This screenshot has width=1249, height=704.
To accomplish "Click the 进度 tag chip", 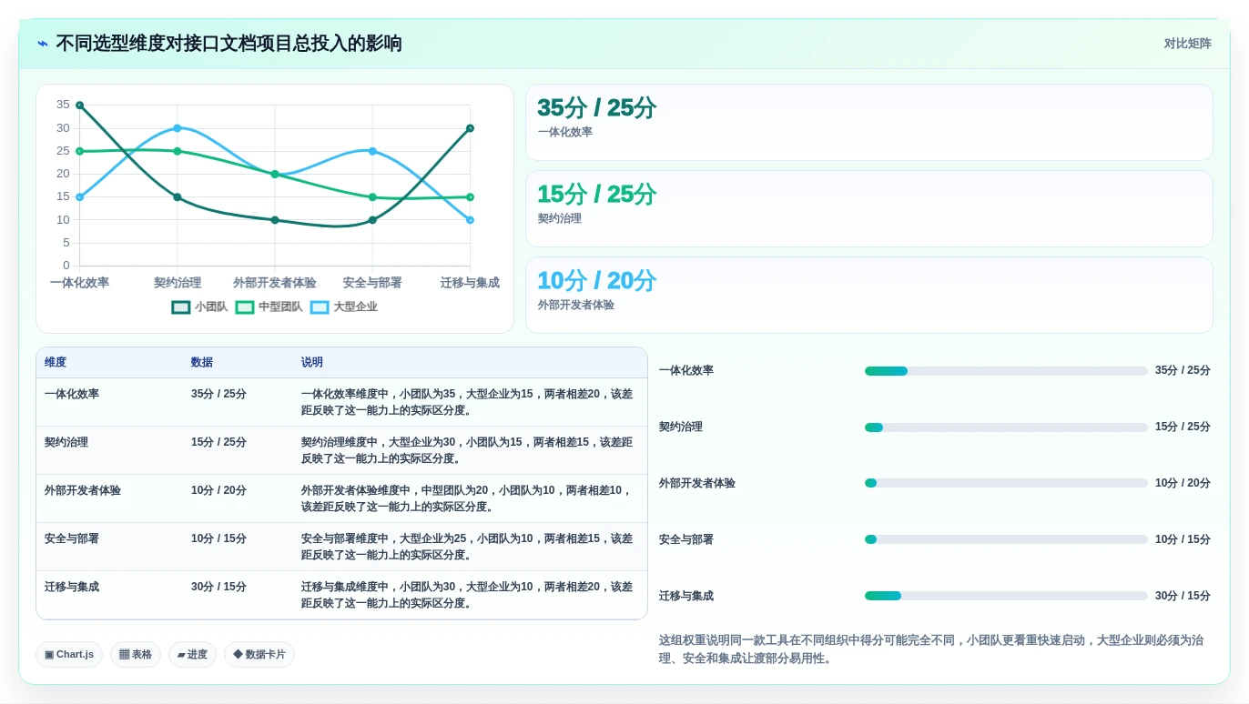I will [x=192, y=654].
